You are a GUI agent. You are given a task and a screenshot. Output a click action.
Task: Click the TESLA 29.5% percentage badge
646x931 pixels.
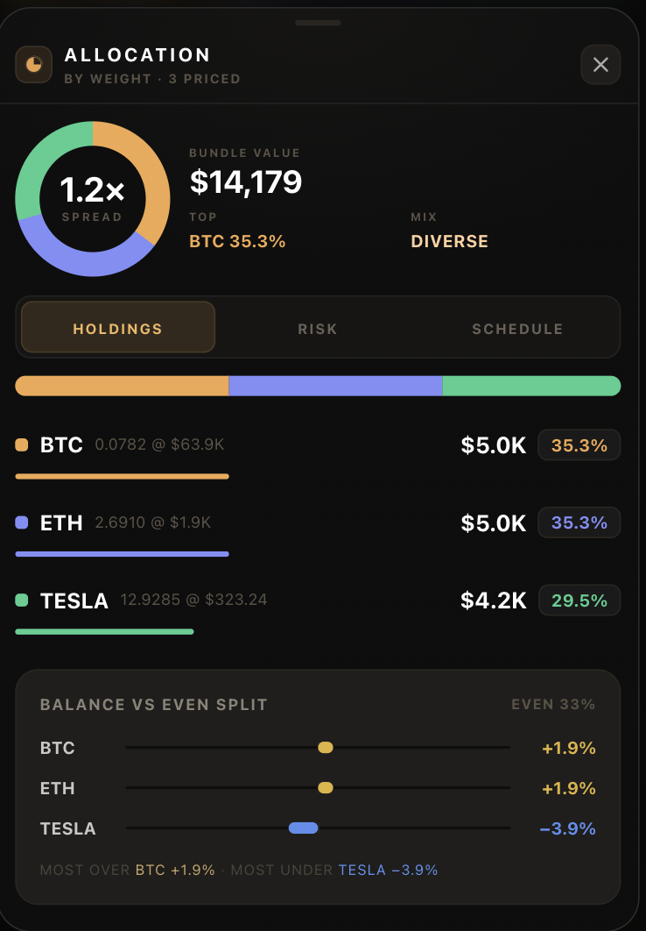[579, 601]
